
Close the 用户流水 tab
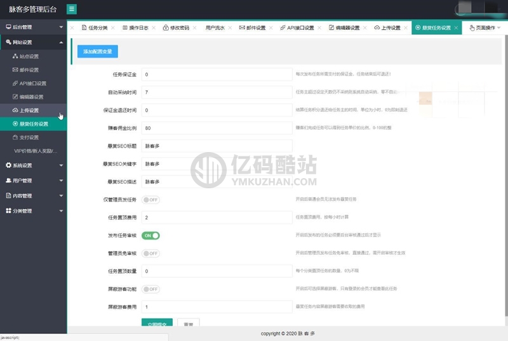click(230, 28)
